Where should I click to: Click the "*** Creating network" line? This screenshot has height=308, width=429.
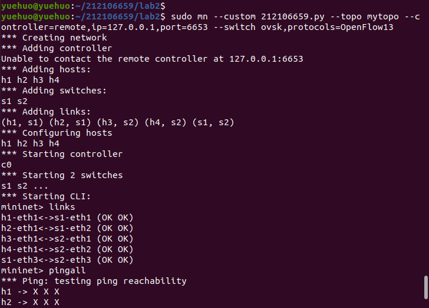click(54, 38)
